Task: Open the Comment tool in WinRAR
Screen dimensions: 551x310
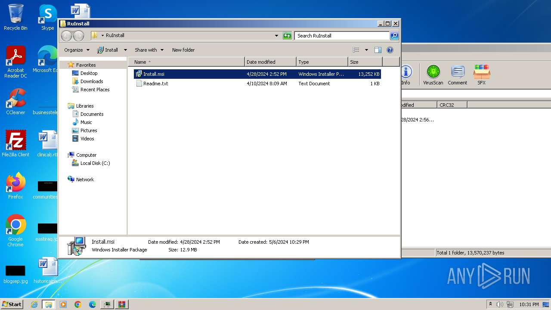Action: coord(457,75)
